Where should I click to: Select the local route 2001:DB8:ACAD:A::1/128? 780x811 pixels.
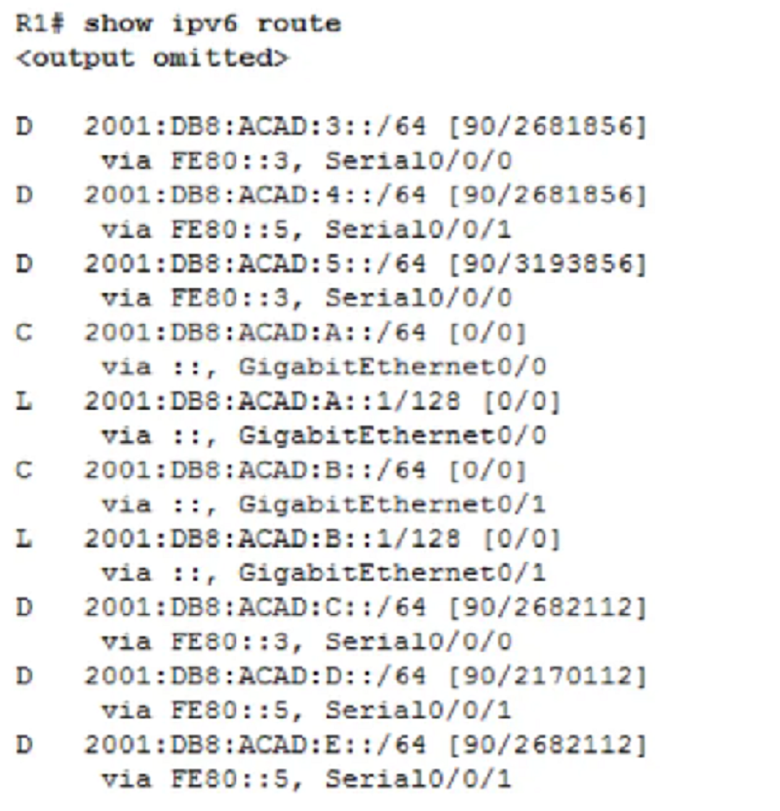point(272,401)
